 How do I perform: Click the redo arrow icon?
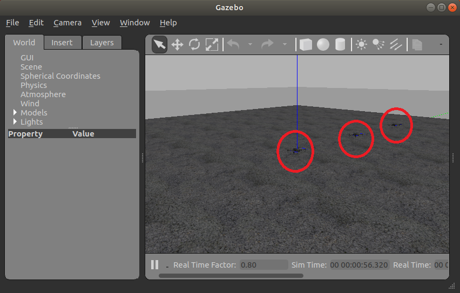pyautogui.click(x=267, y=45)
